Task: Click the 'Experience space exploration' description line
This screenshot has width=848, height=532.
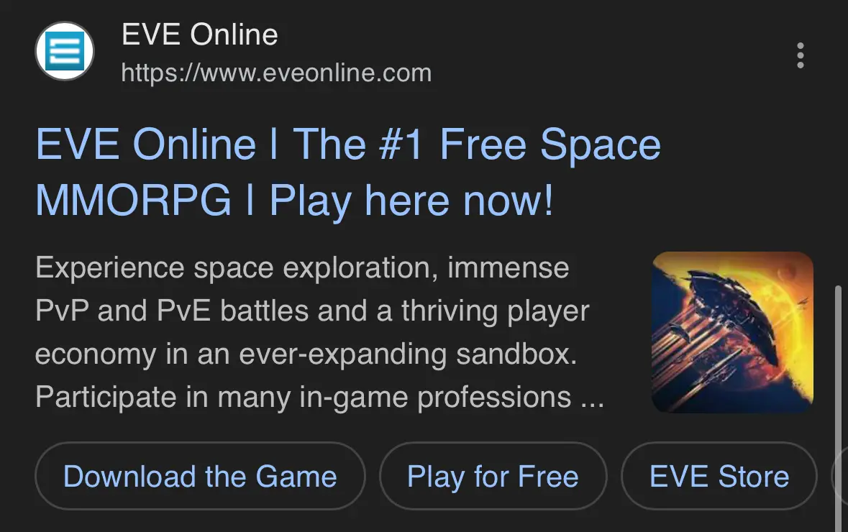Action: pos(302,268)
